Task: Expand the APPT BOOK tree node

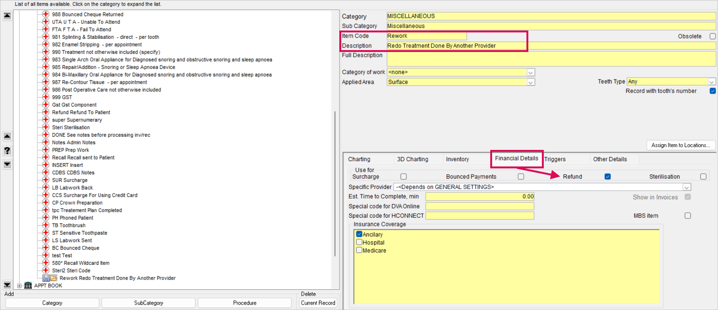Action: (x=19, y=286)
